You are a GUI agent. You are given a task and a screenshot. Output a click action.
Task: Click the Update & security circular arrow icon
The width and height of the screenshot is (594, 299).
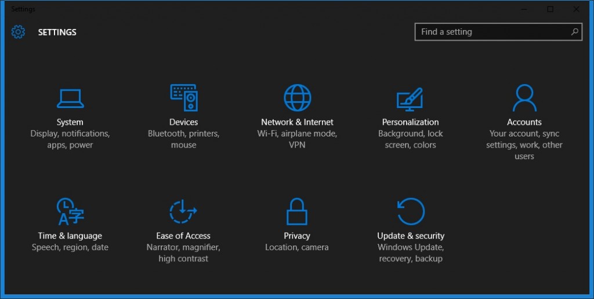[411, 211]
